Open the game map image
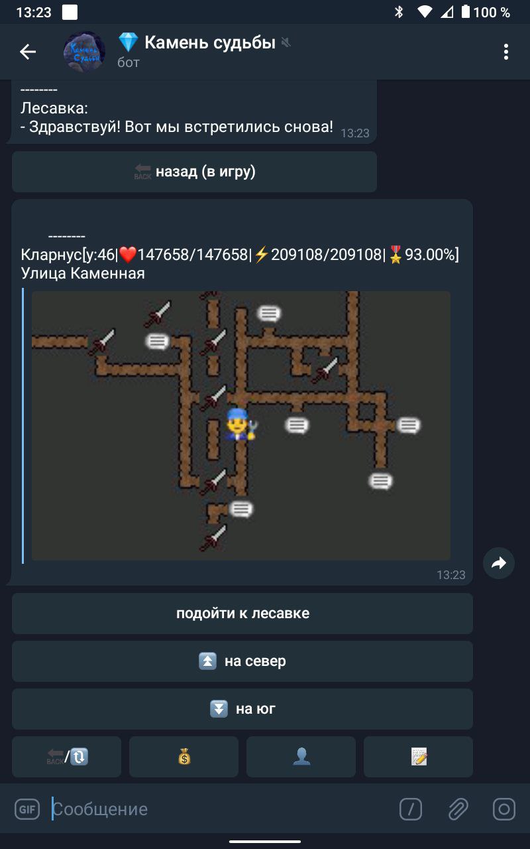 point(241,426)
